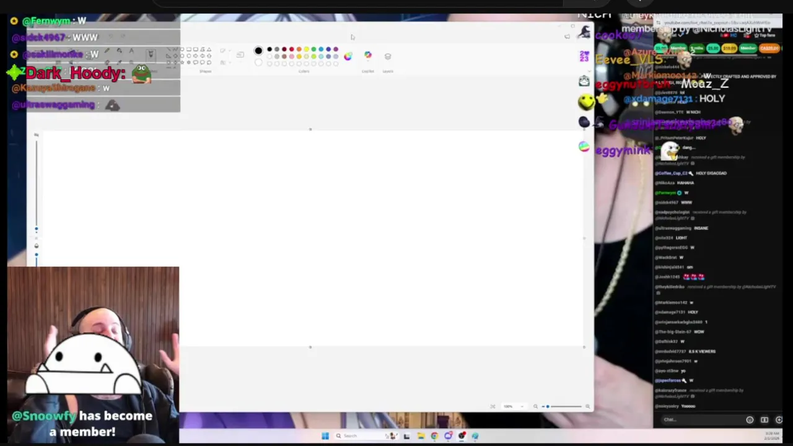Open File Explorer from the taskbar
Screen dimensions: 793x446
(x=421, y=436)
